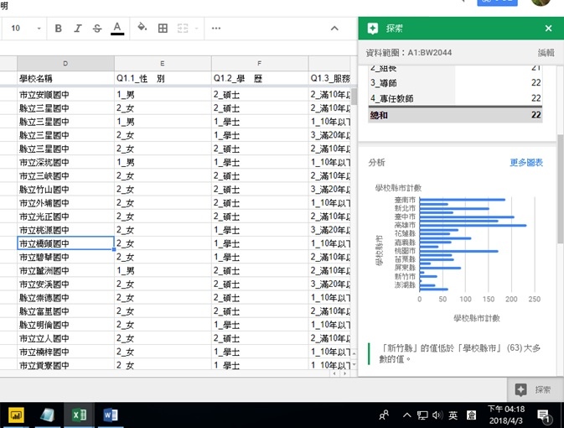Screen dimensions: 564x428
Task: Open network status tray icon
Action: [422, 415]
